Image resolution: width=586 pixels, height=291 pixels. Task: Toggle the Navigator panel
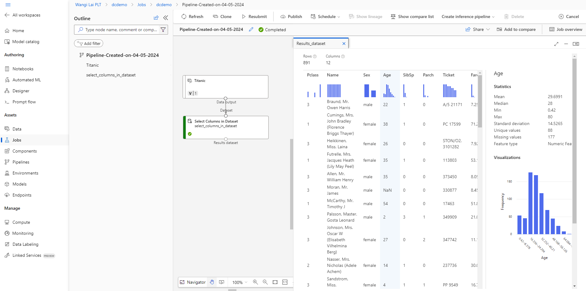[193, 282]
